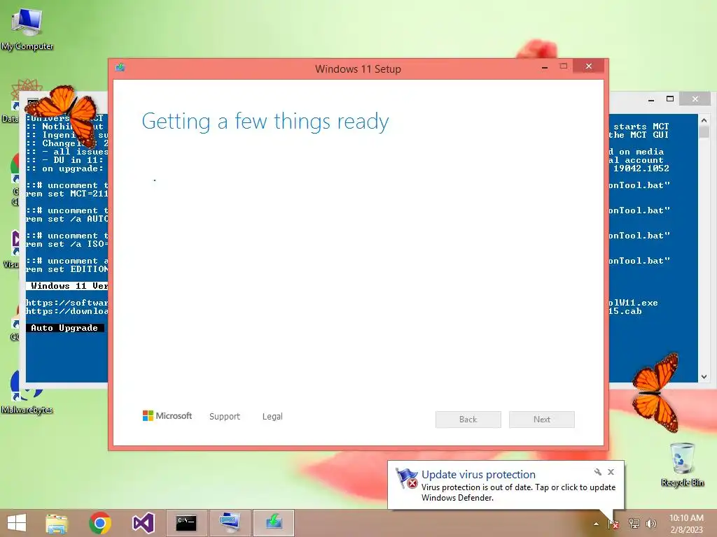Open Visual Studio from taskbar

(x=143, y=523)
